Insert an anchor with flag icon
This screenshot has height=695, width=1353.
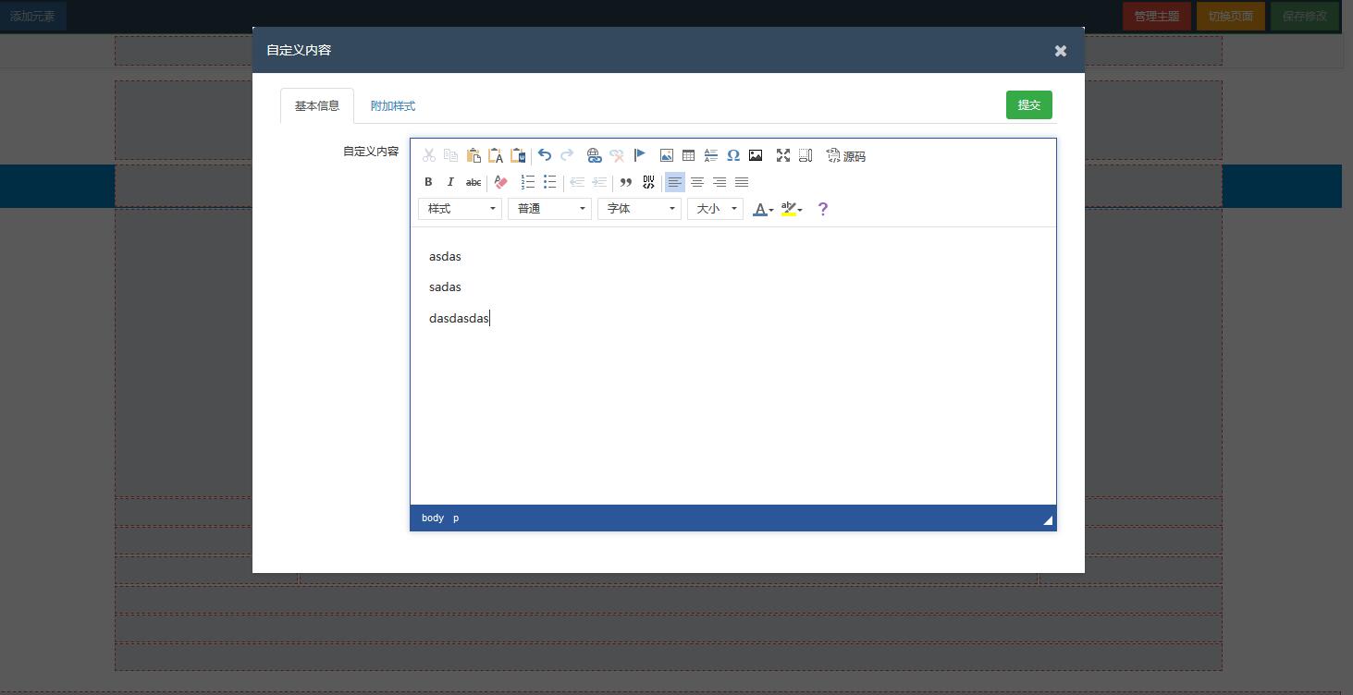[639, 155]
